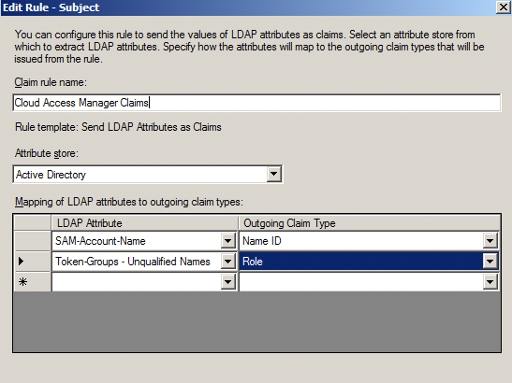The width and height of the screenshot is (512, 383).
Task: Expand the SAM-Account-Name dropdown arrow
Action: tap(227, 241)
